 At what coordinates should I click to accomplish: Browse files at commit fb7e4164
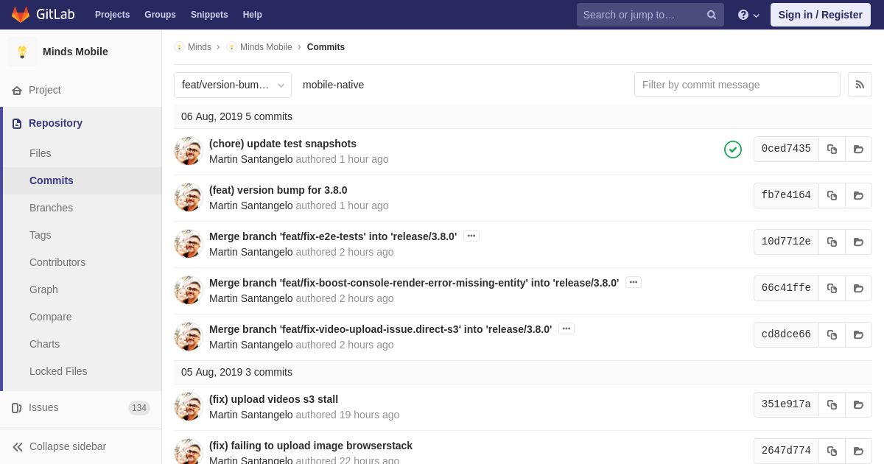pyautogui.click(x=858, y=195)
